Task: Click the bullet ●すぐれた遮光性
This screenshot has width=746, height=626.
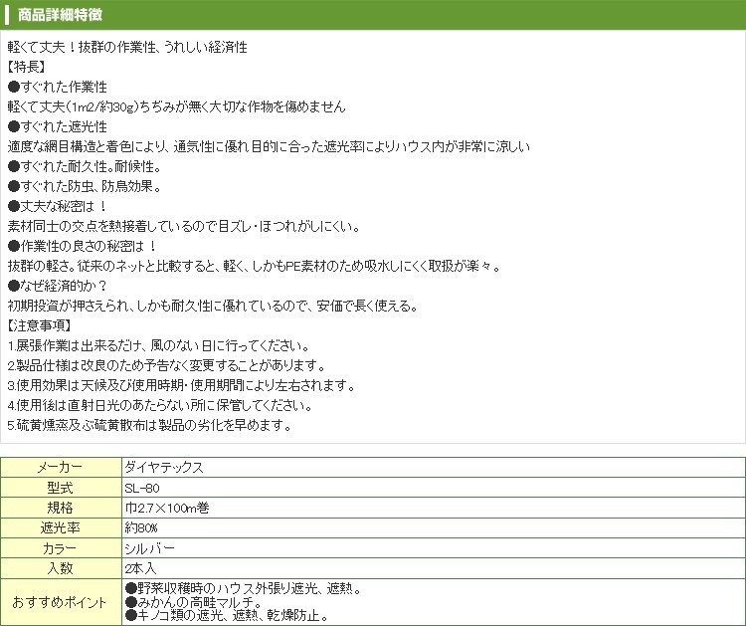Action: [x=58, y=126]
